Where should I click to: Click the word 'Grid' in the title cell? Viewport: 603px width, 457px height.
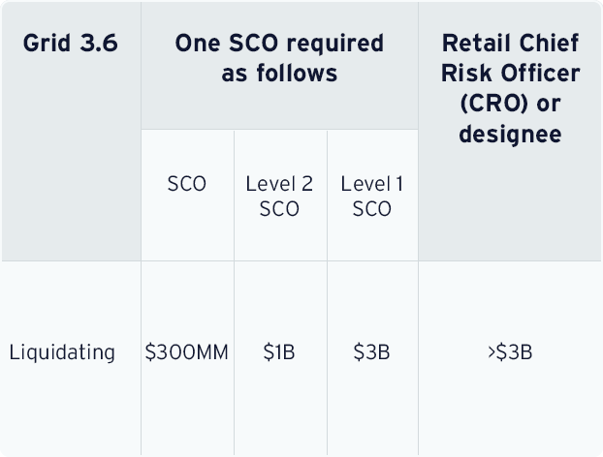tap(44, 44)
